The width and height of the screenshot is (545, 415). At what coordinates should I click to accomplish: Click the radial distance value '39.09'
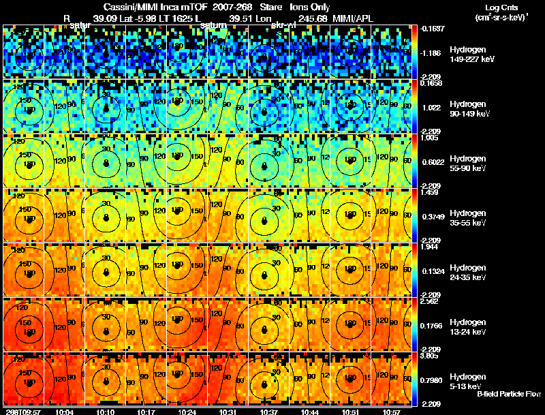point(105,19)
